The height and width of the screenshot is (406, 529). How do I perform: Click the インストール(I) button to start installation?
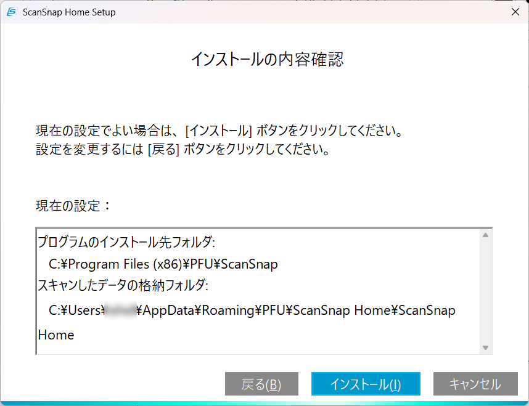pos(366,383)
